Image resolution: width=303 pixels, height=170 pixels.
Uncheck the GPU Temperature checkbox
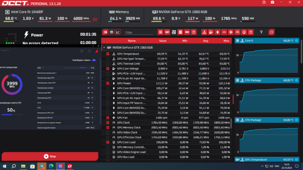click(107, 54)
